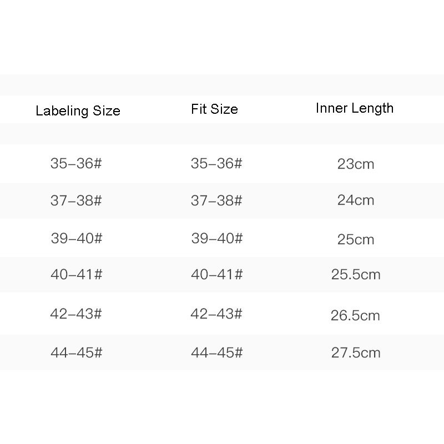
Task: Click the 27.5cm inner length value
Action: 356,352
